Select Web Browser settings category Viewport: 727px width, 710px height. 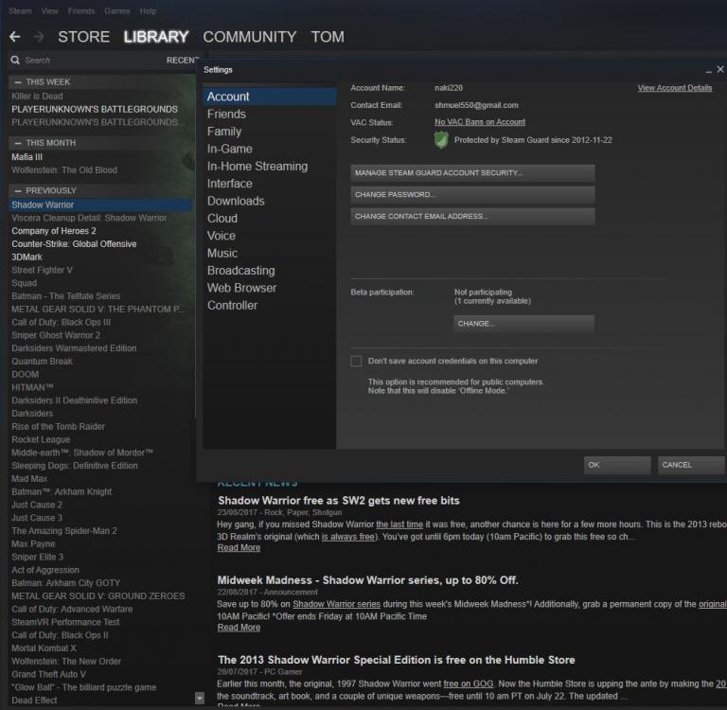click(x=270, y=288)
